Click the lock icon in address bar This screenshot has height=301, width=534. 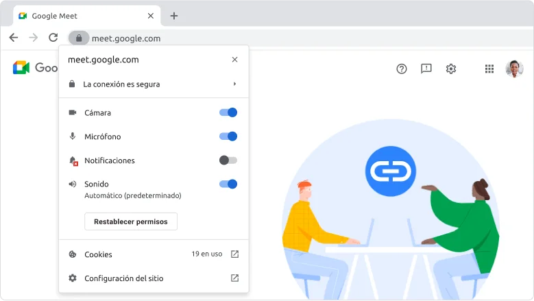79,38
